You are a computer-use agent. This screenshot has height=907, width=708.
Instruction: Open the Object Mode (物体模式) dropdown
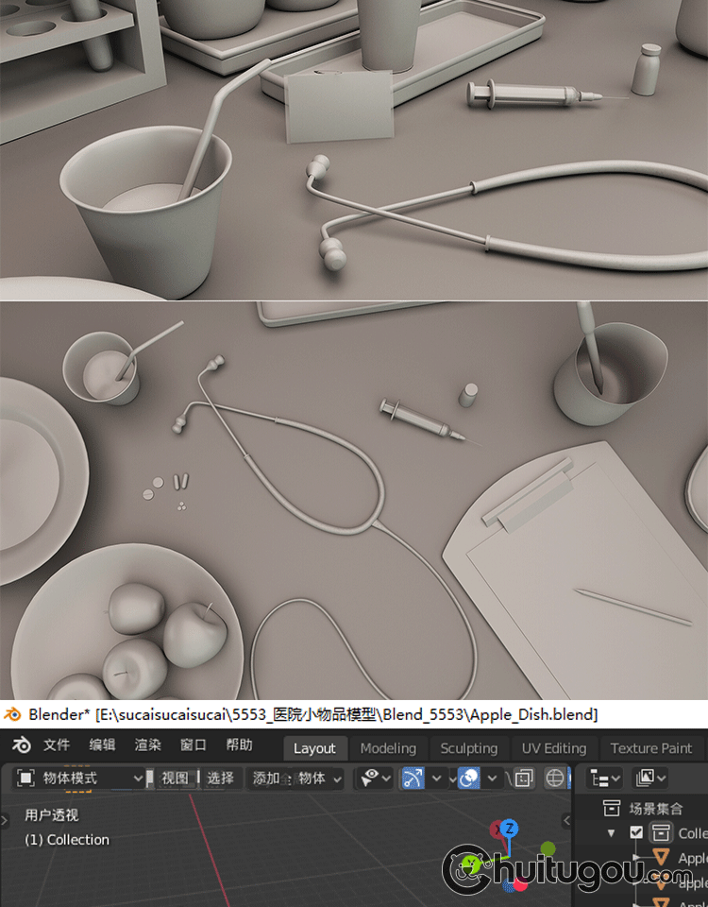point(81,779)
